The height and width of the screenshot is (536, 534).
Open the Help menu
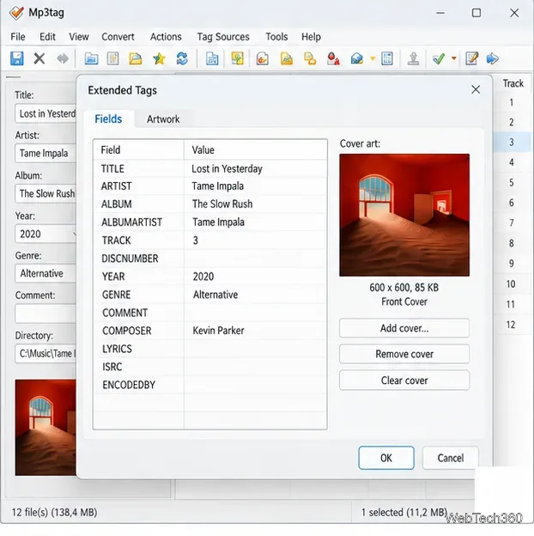[x=311, y=37]
